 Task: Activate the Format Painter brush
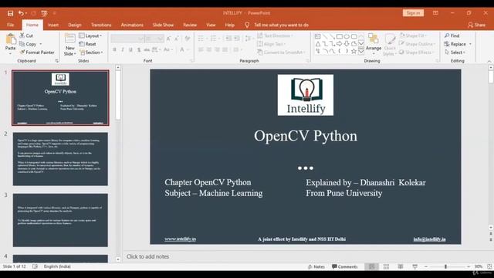22,53
